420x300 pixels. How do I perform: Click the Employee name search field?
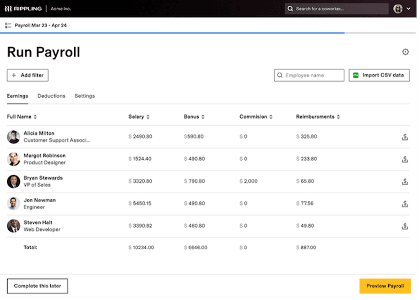tap(309, 75)
